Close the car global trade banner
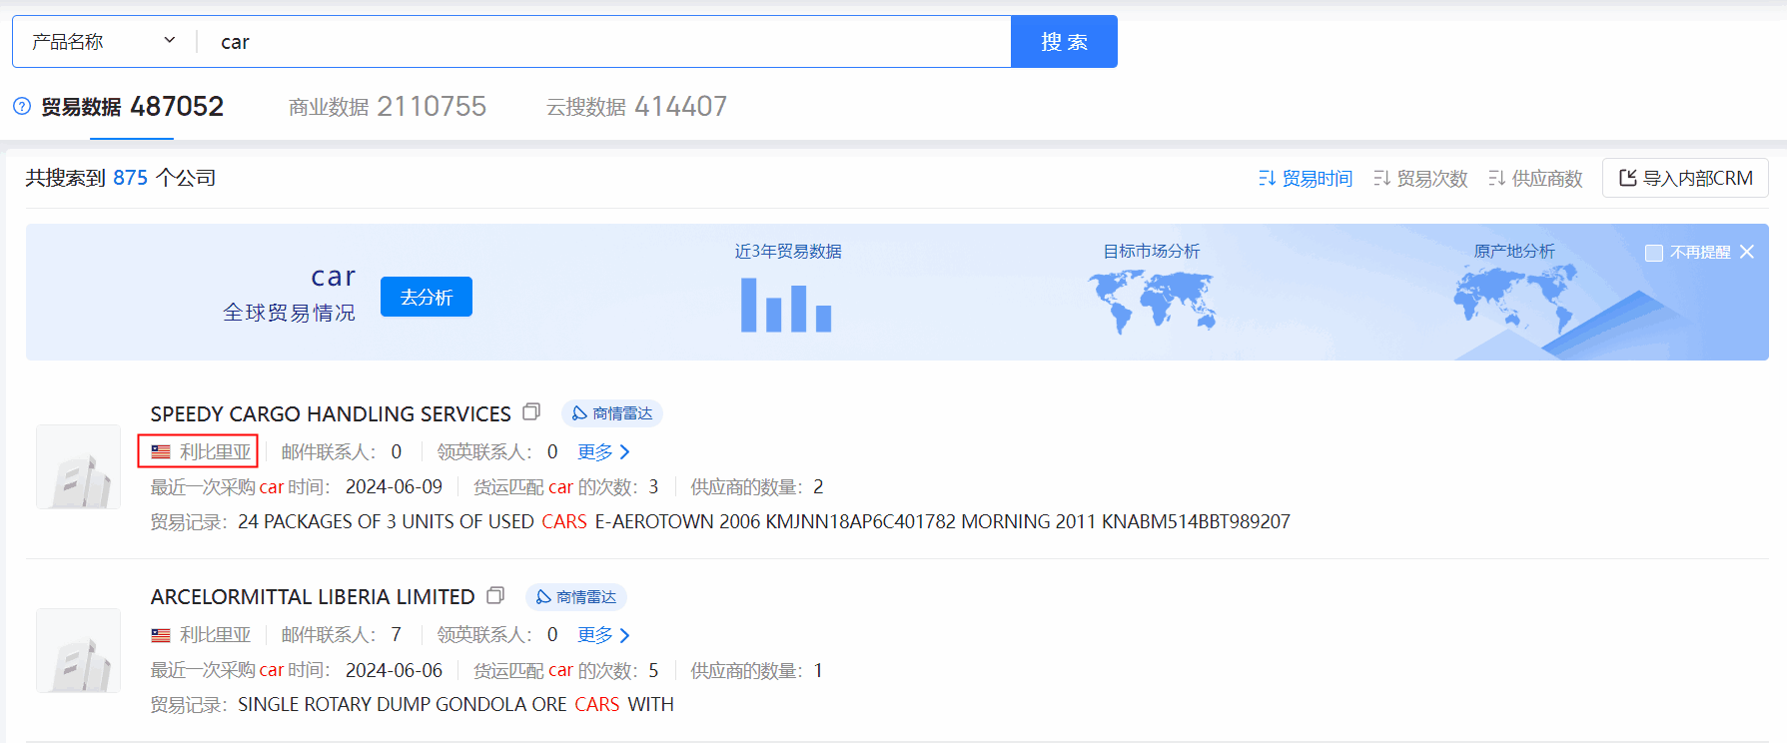This screenshot has height=743, width=1787. click(x=1747, y=252)
